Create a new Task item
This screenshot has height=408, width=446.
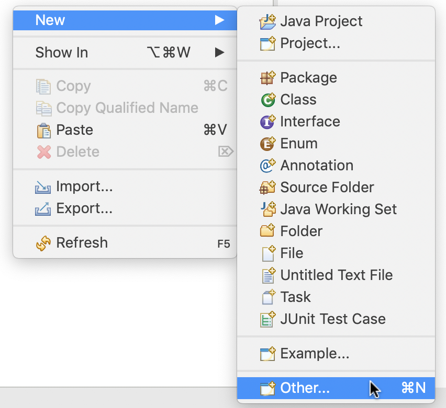point(295,297)
